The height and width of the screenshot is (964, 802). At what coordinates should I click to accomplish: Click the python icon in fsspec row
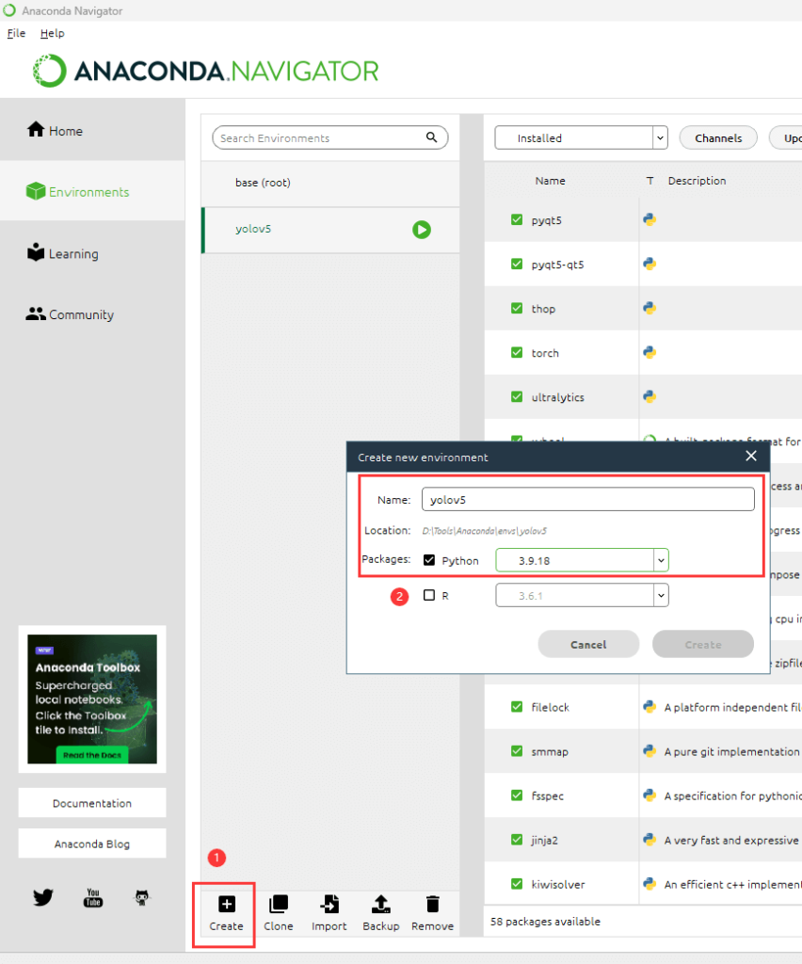tap(650, 795)
